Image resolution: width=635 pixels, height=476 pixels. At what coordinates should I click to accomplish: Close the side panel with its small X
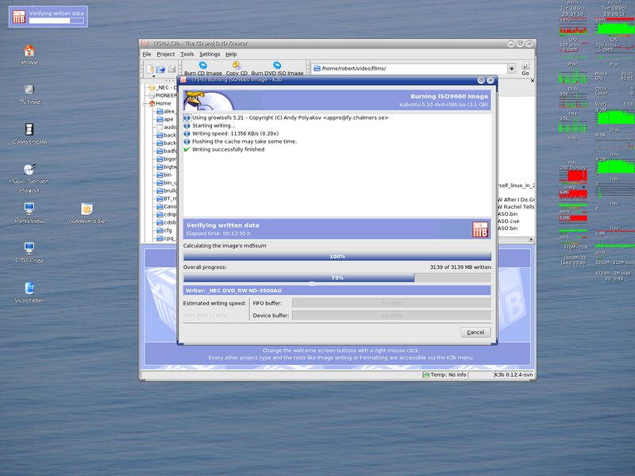(533, 81)
